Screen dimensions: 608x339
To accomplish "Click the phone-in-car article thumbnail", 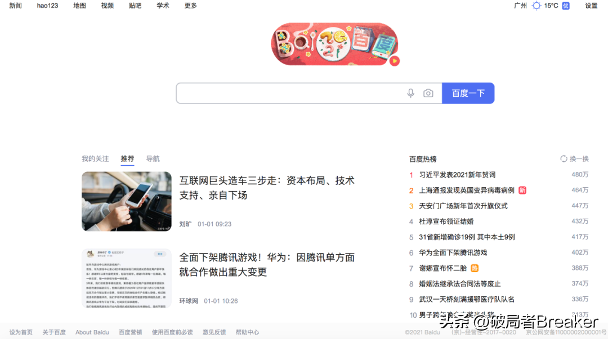I will (x=126, y=201).
